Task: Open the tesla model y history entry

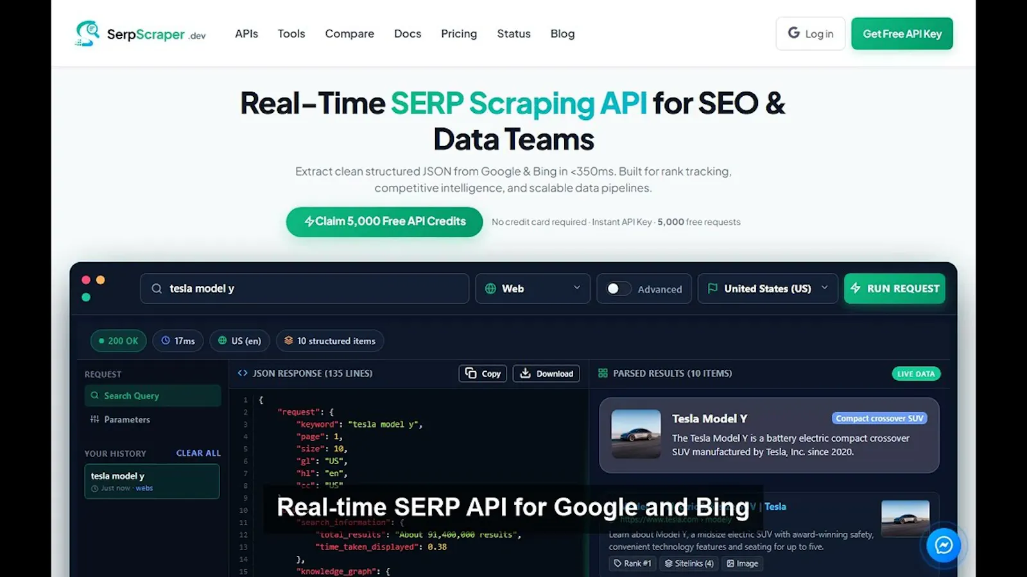Action: pos(152,481)
